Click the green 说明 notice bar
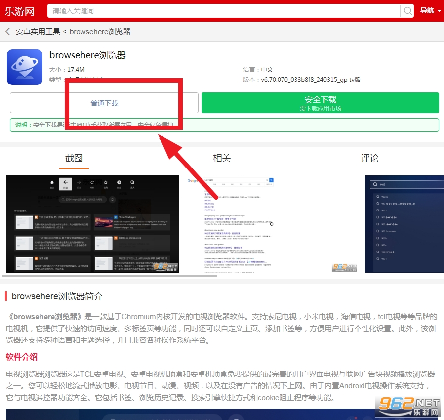The width and height of the screenshot is (444, 420). 224,125
